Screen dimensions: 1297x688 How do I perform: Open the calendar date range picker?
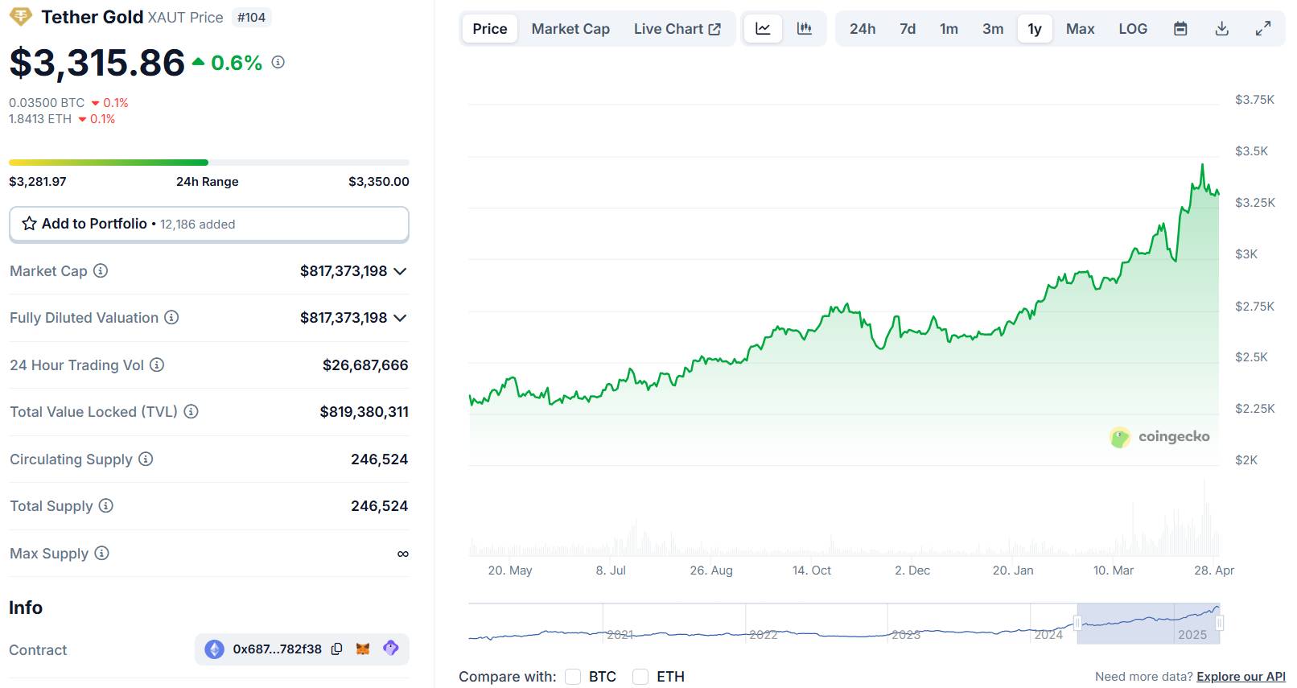click(1180, 29)
